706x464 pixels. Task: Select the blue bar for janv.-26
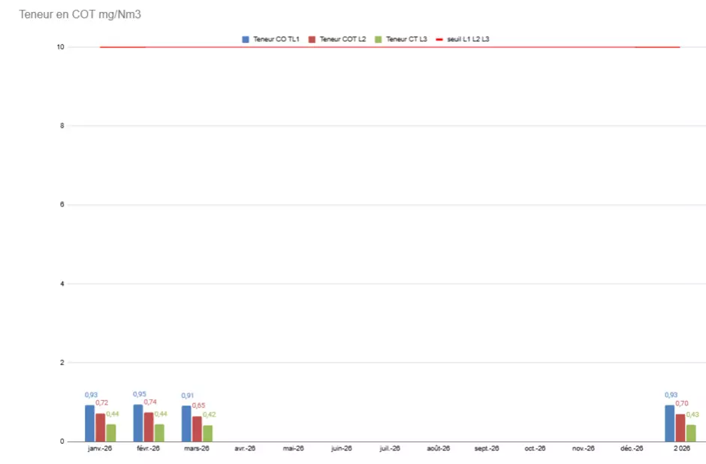(x=90, y=423)
